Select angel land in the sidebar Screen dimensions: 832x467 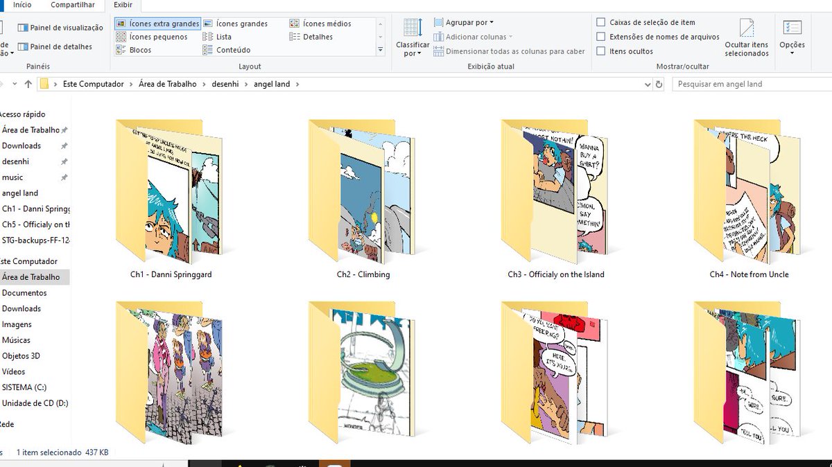point(20,193)
